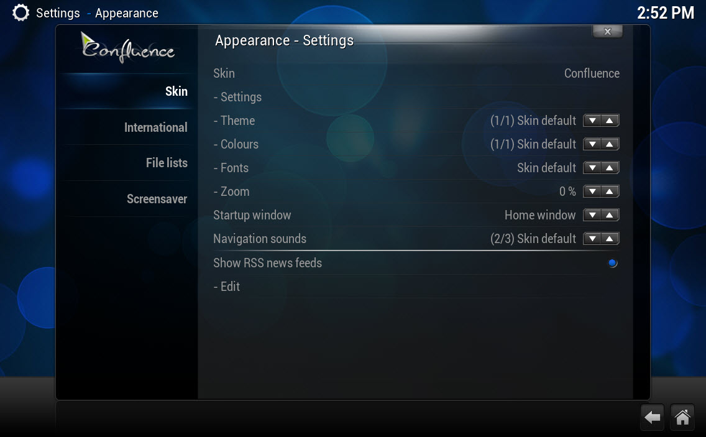Open the Screensaver category
This screenshot has height=437, width=706.
pos(157,199)
